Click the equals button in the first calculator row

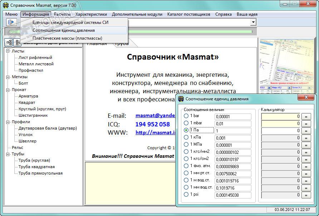click(x=306, y=117)
